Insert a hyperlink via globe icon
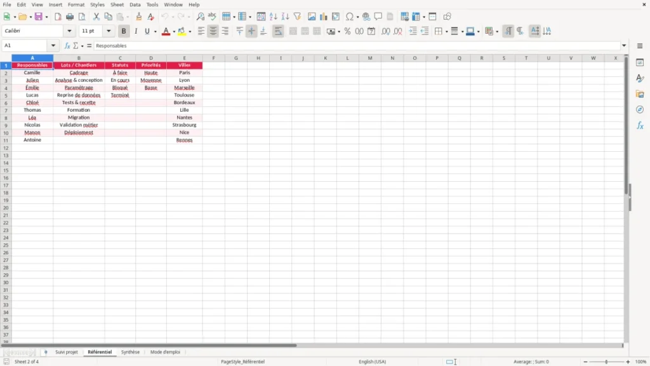This screenshot has height=366, width=650. [366, 17]
